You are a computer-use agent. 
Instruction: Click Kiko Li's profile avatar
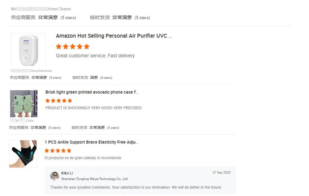coord(54,176)
